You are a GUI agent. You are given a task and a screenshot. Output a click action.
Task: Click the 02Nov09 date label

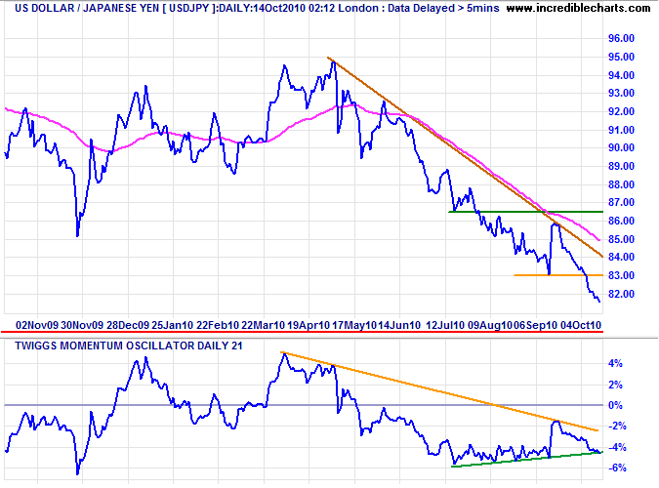click(37, 325)
